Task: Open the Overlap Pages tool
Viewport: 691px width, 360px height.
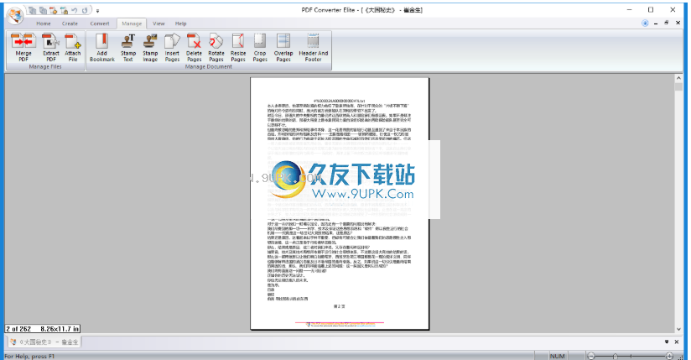Action: click(x=283, y=48)
